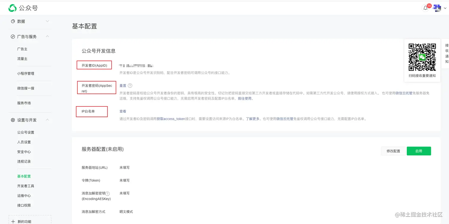Click the QR code for notifications

422,57
